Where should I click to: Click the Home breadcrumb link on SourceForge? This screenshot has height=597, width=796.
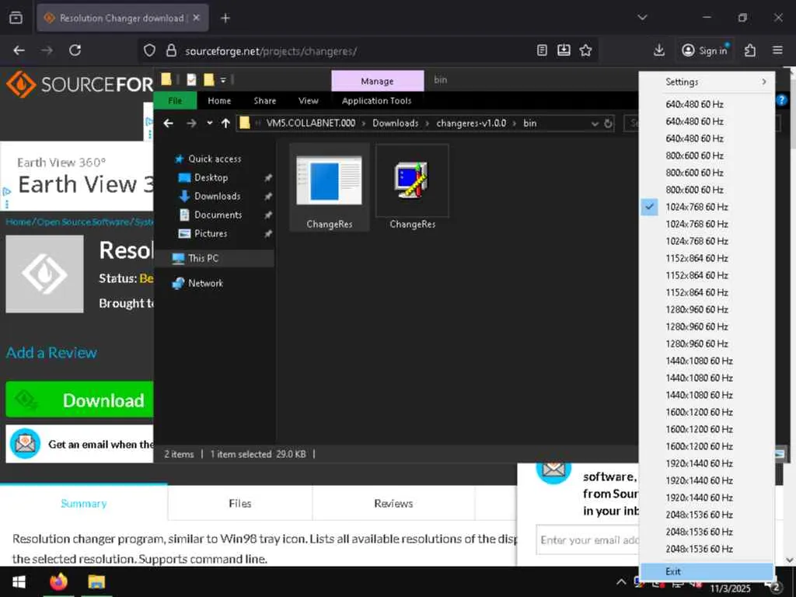click(19, 222)
